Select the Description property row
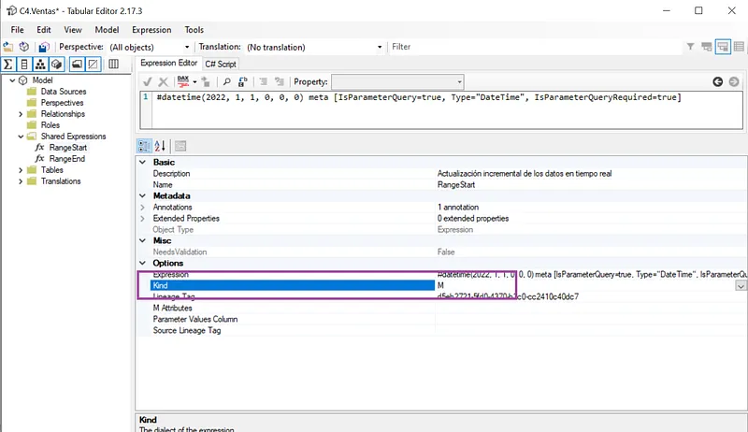This screenshot has height=432, width=748. click(441, 174)
